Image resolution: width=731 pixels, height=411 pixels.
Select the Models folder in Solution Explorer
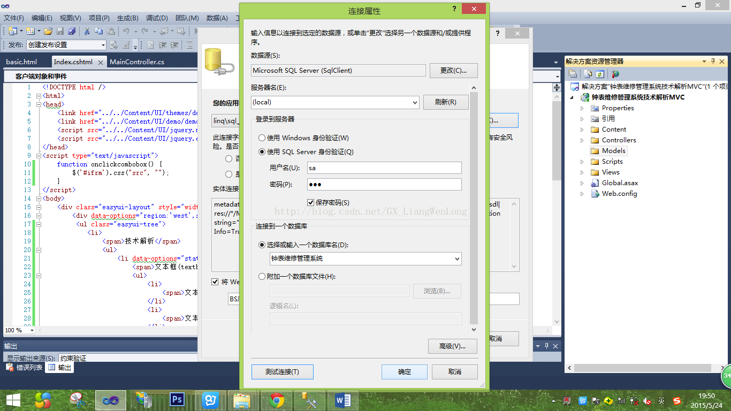[x=613, y=151]
